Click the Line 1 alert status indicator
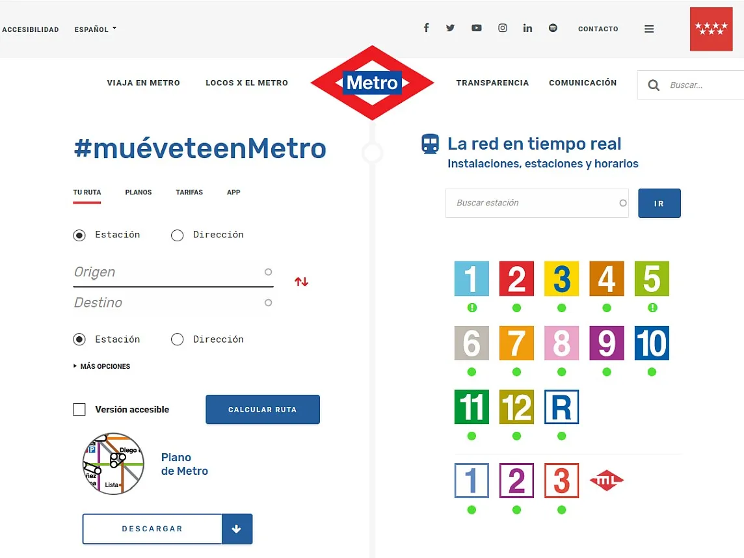This screenshot has height=558, width=744. tap(472, 308)
